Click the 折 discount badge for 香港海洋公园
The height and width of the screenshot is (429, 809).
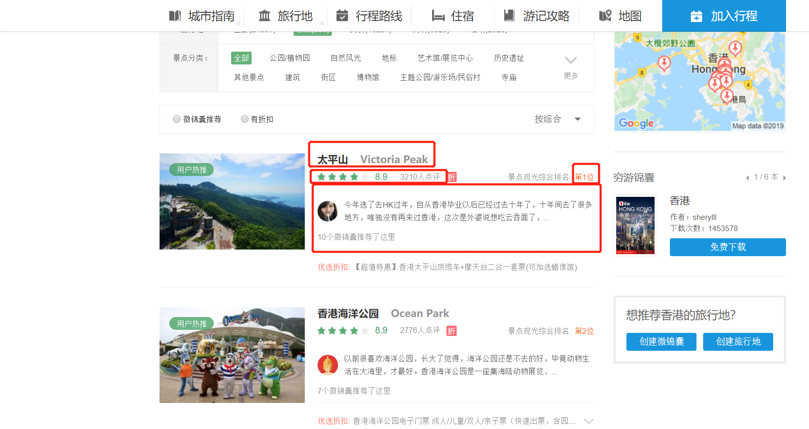click(452, 331)
